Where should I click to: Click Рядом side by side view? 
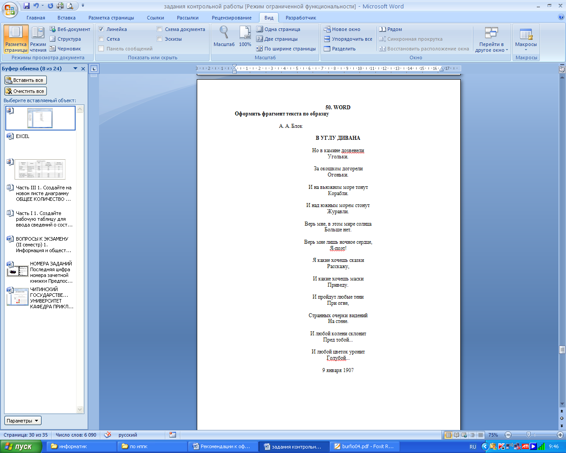(x=391, y=29)
